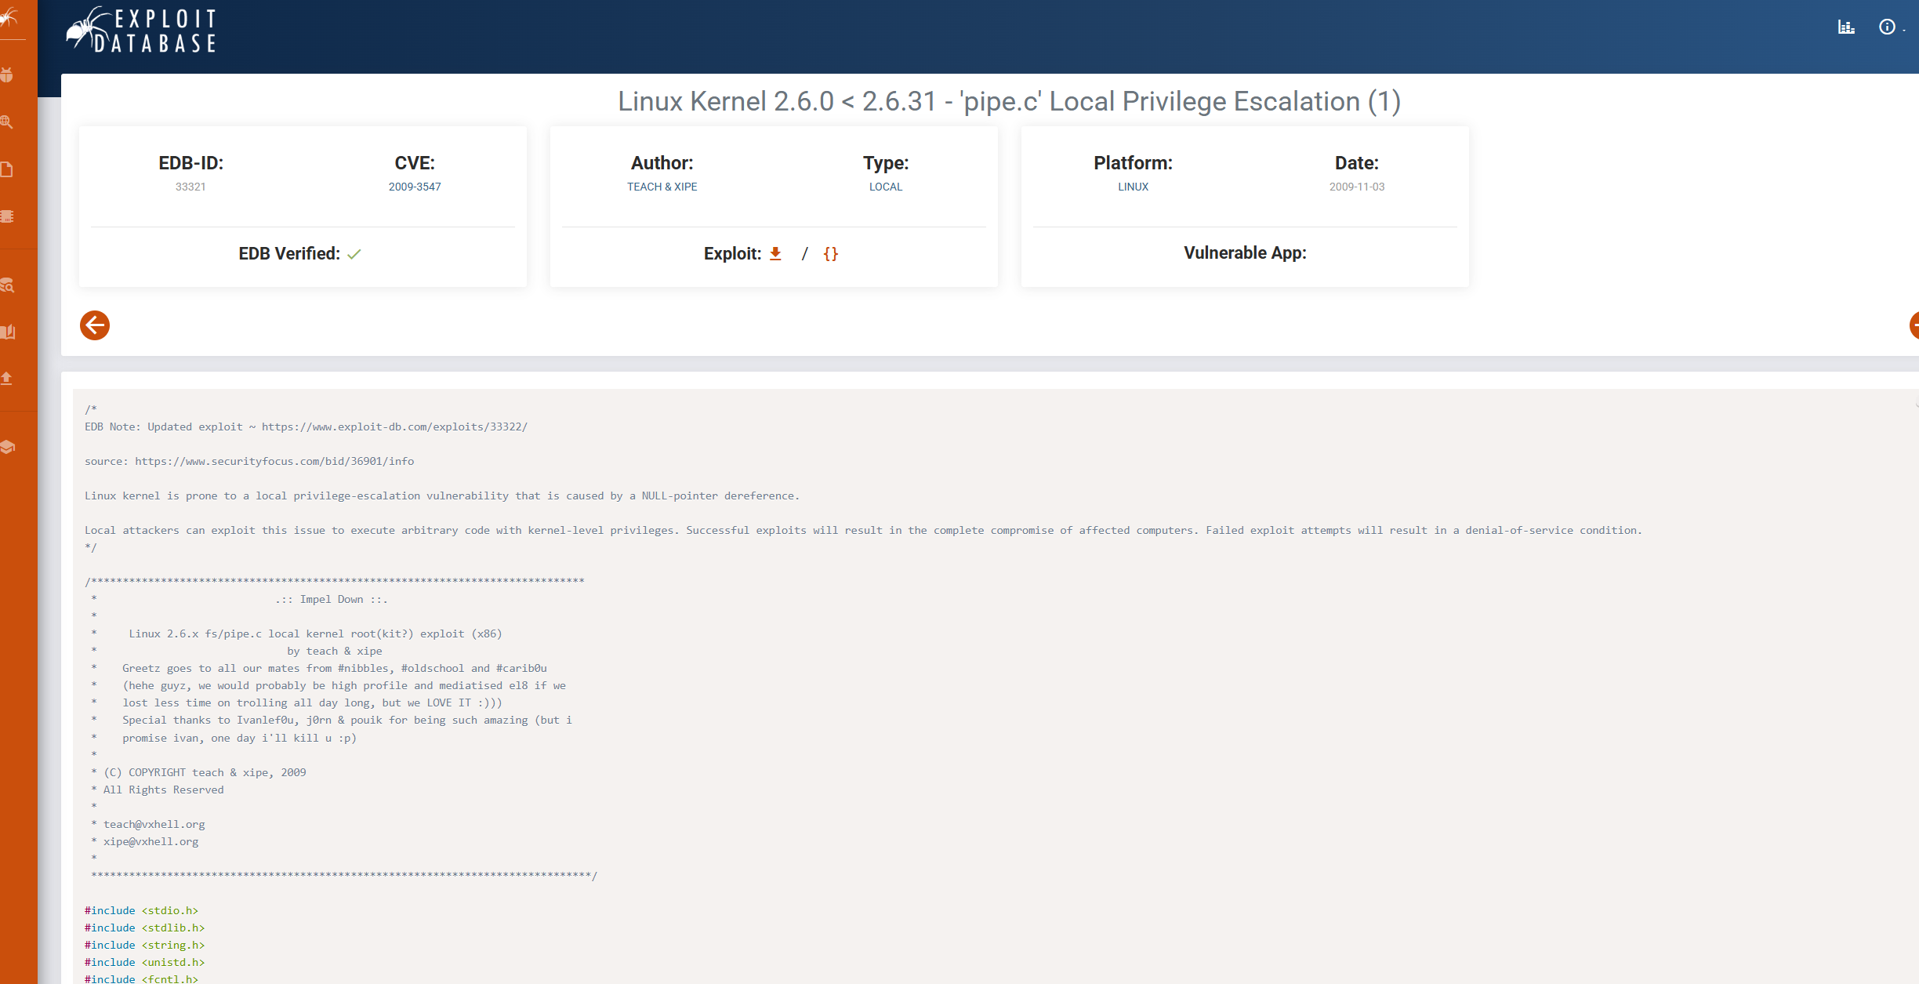Open author TEACH & XIPE link

pyautogui.click(x=662, y=187)
